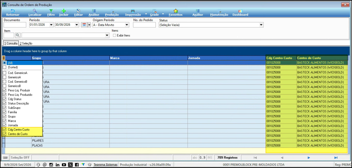Click the Grade toolbar icon
The height and width of the screenshot is (168, 352).
point(154,11)
